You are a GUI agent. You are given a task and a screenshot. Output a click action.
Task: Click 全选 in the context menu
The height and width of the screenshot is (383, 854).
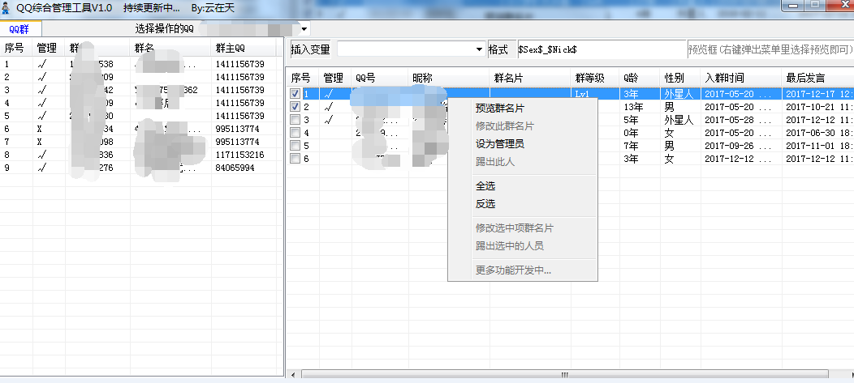485,185
